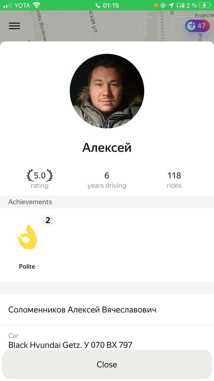Tap the Achievements section header

pyautogui.click(x=30, y=202)
